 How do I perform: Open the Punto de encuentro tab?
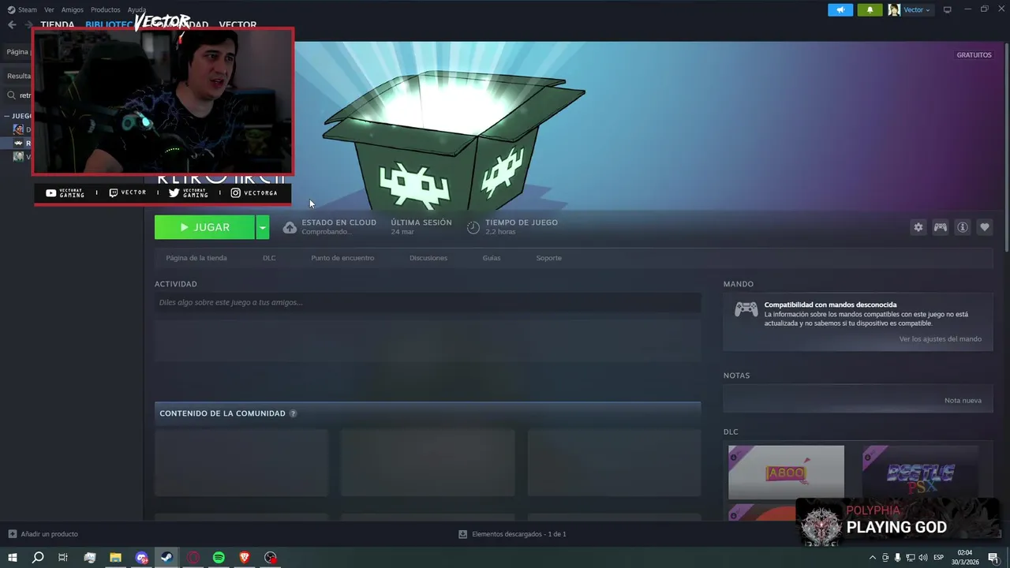coord(342,258)
